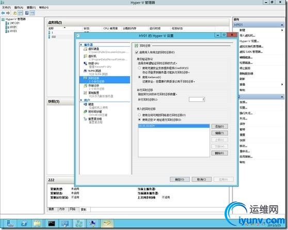Select Keyboard (键盘) user setting
Image resolution: width=288 pixels, height=230 pixels.
click(x=105, y=106)
